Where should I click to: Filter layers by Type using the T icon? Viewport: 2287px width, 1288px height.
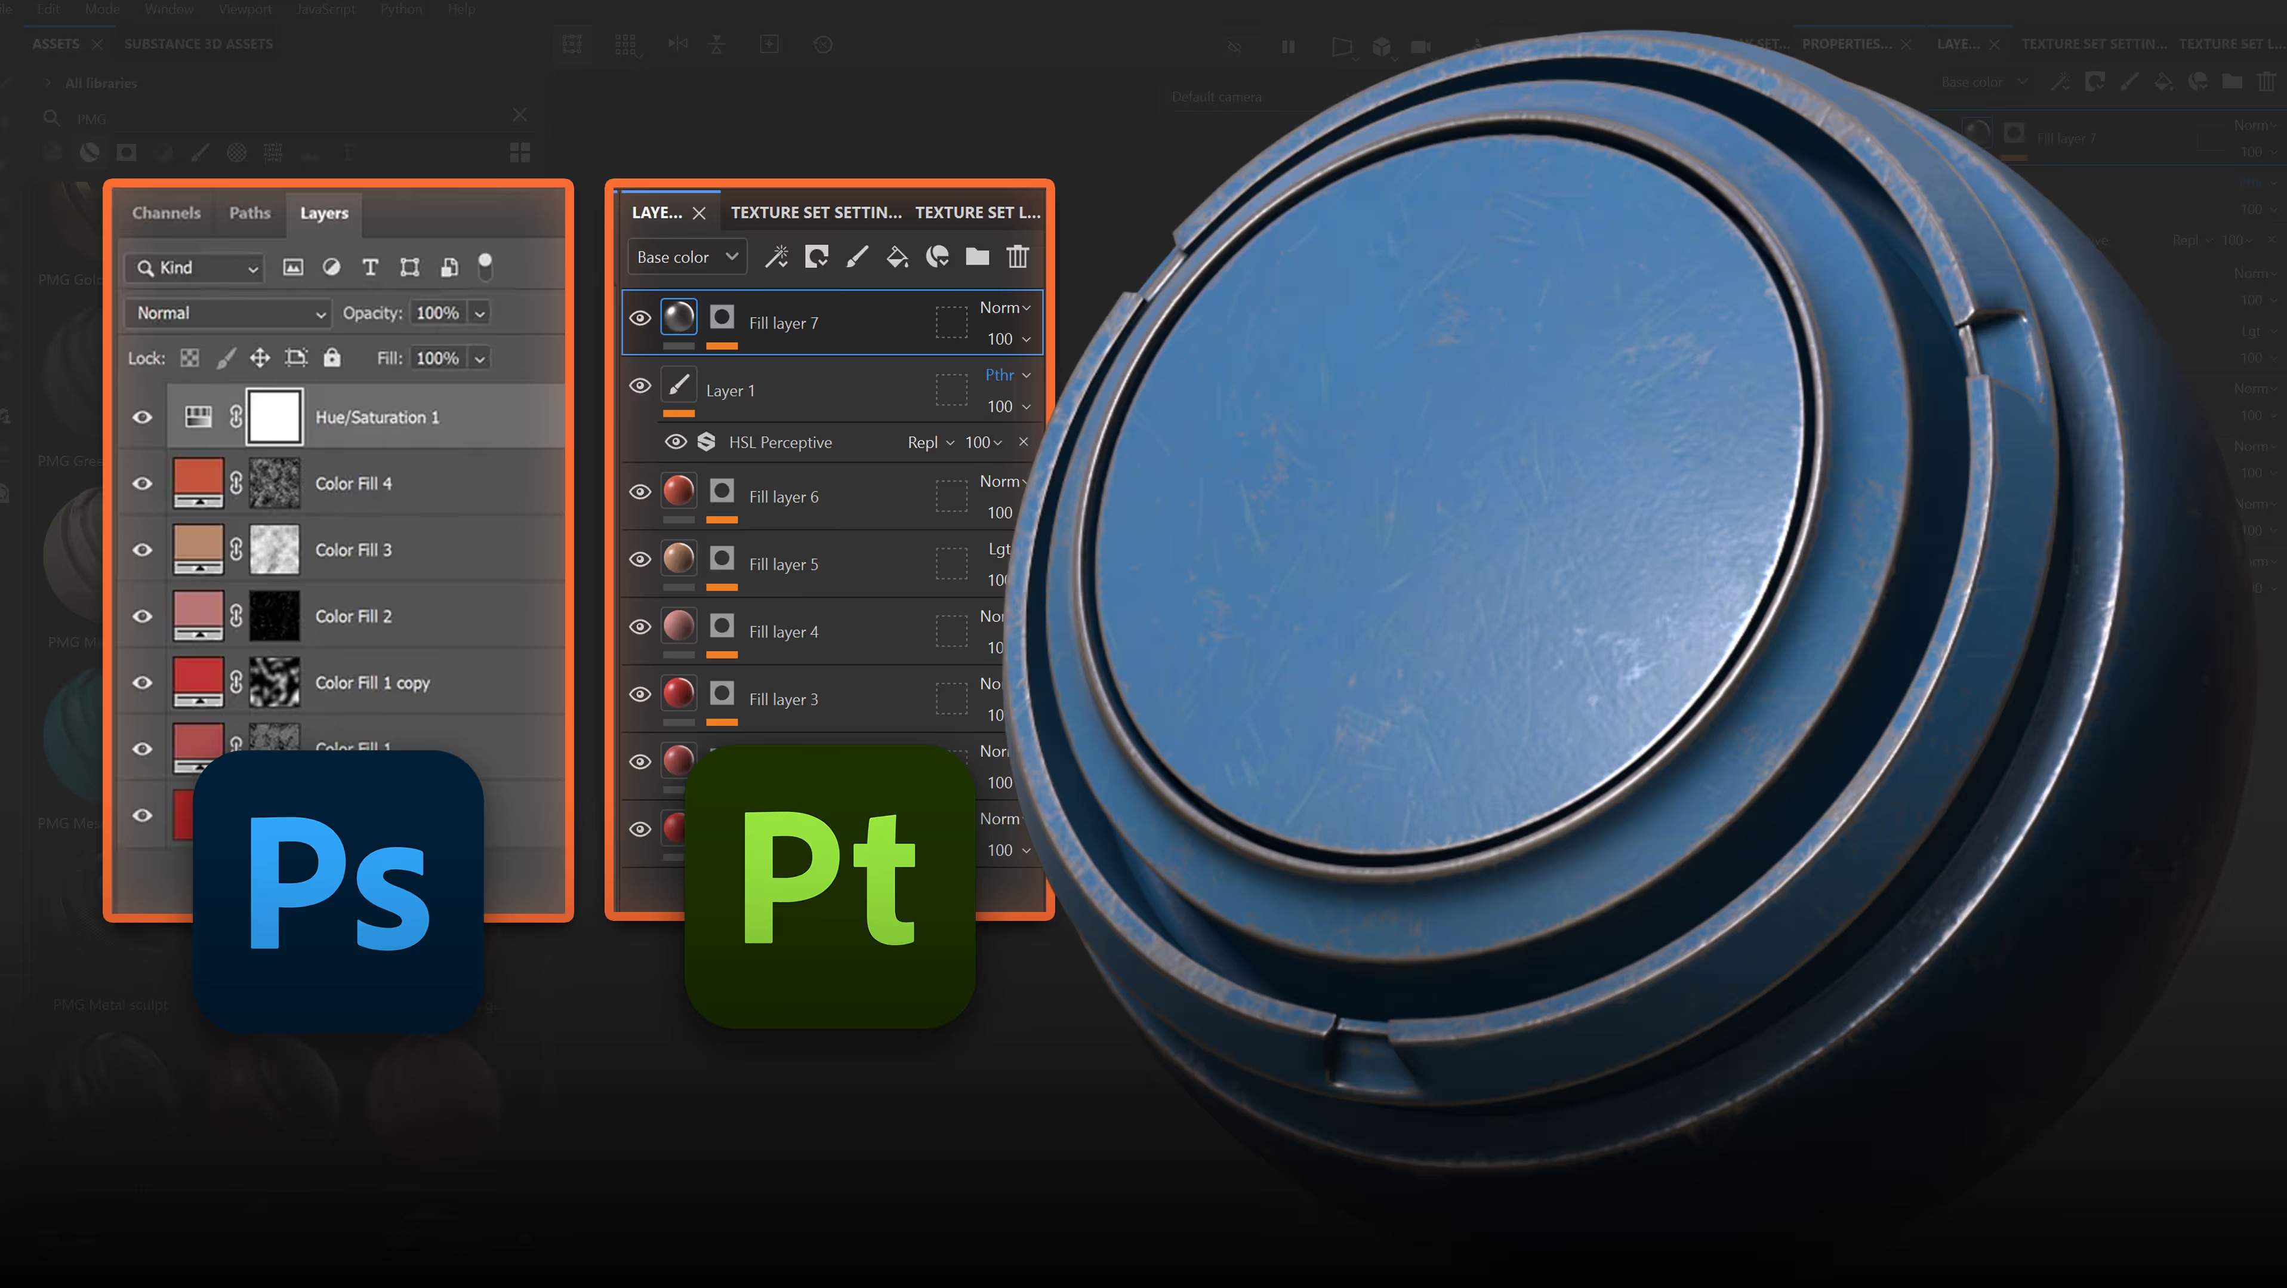pos(370,268)
